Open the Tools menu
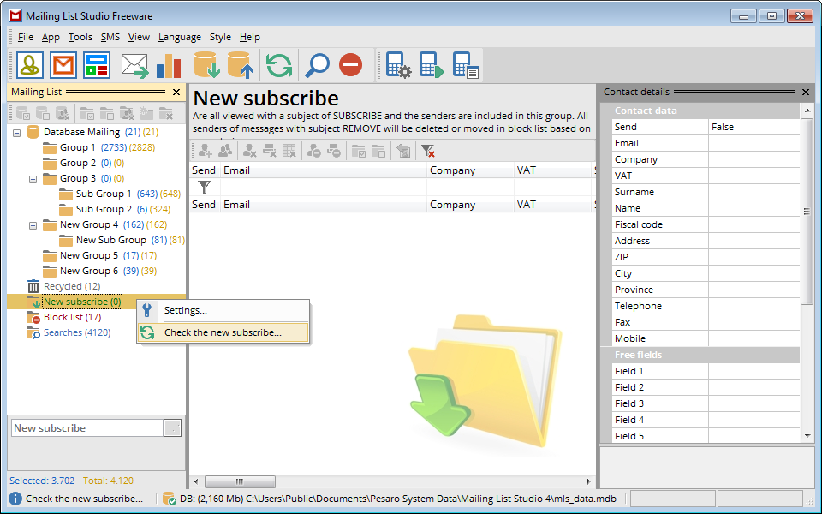Image resolution: width=822 pixels, height=514 pixels. (80, 37)
